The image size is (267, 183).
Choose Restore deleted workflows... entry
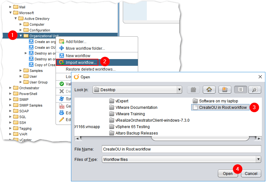97,69
